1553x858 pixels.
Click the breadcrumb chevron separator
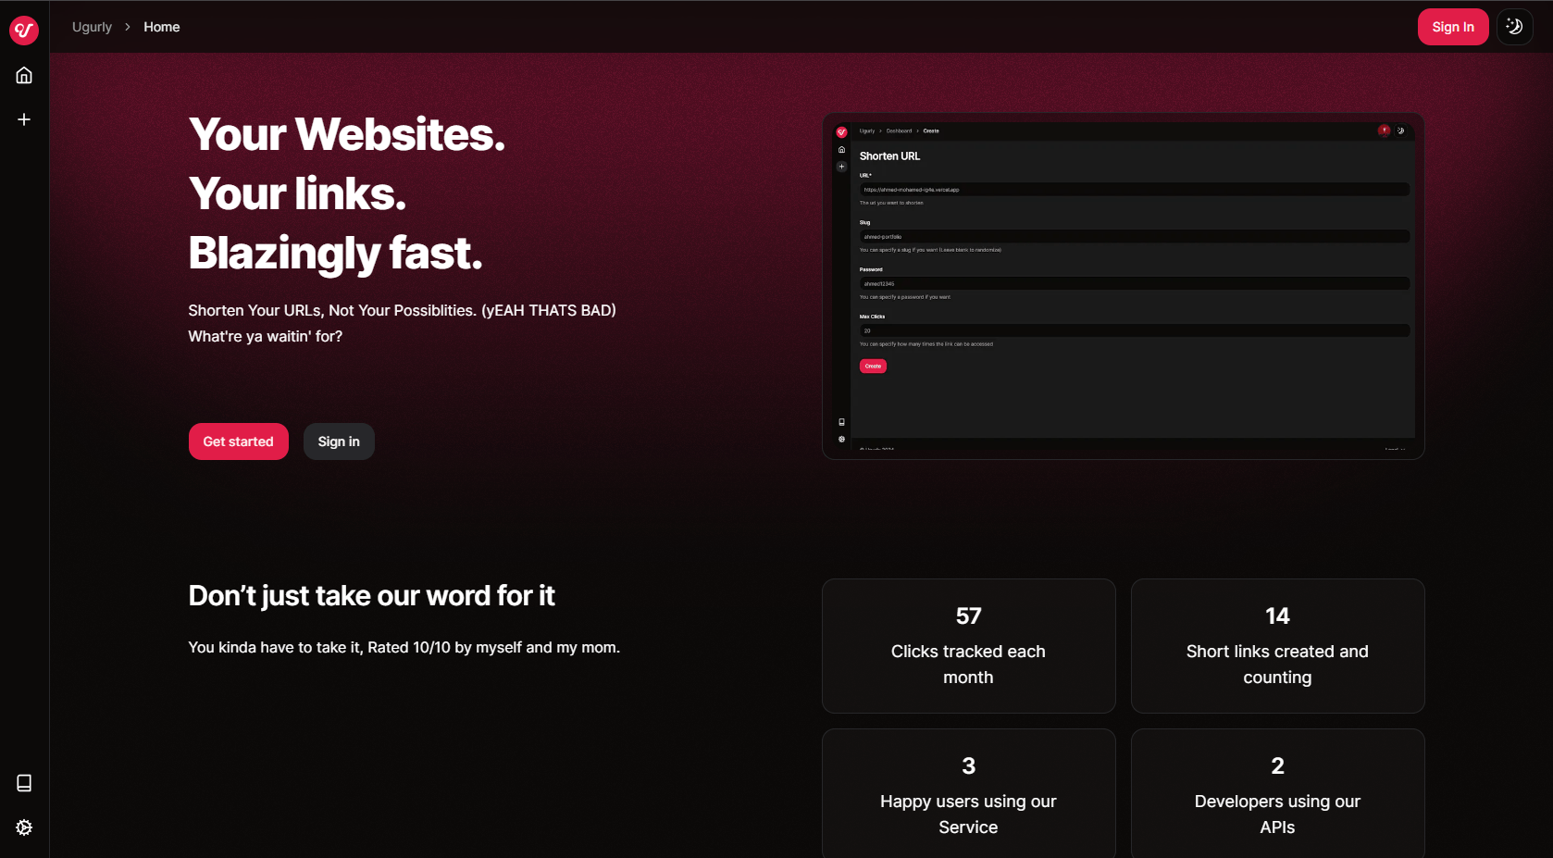coord(128,27)
